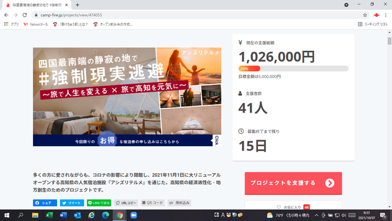Open the リーディングリスト reading list
392x221 pixels.
[373, 25]
